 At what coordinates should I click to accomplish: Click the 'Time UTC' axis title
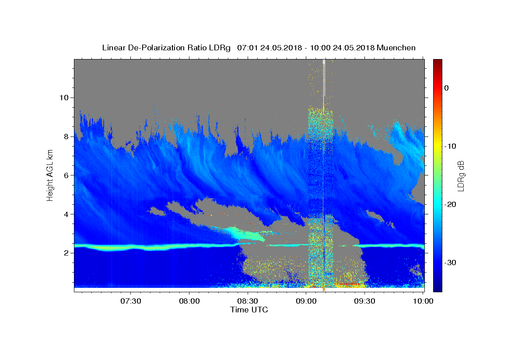249,310
